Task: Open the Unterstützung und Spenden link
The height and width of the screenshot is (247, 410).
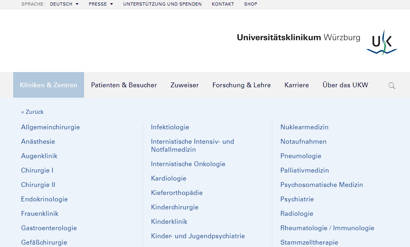Action: (162, 4)
